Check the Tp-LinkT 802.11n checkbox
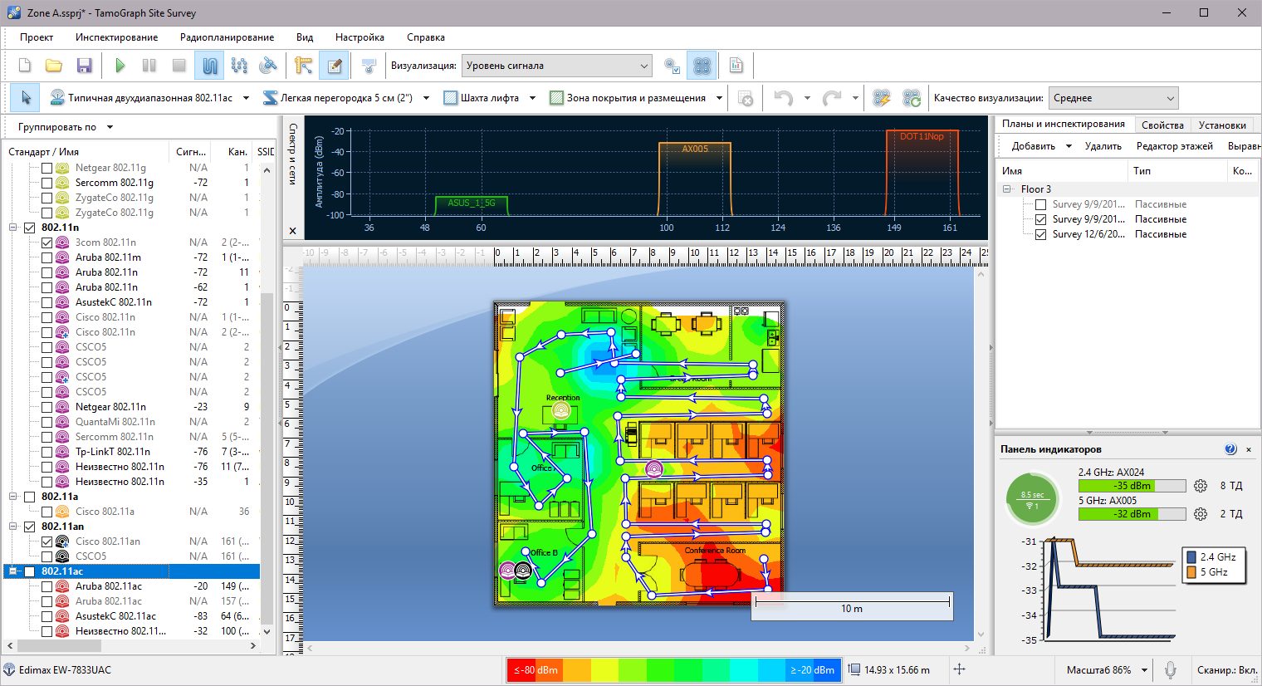The width and height of the screenshot is (1262, 686). [47, 452]
